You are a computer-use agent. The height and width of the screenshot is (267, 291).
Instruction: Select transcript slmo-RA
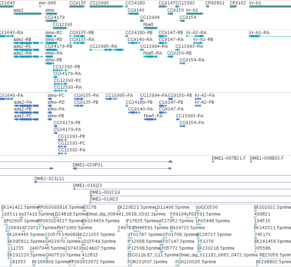click(54, 53)
